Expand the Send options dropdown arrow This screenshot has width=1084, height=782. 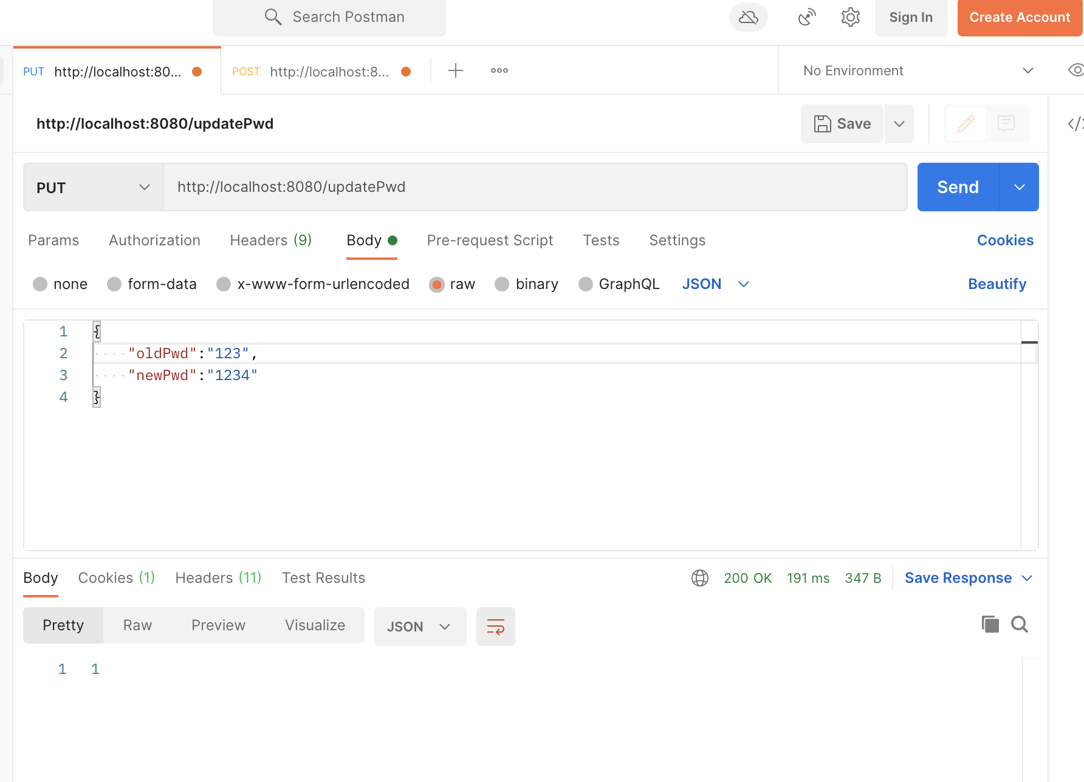point(1020,187)
